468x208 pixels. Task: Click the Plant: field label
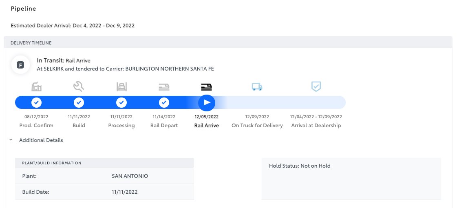click(29, 176)
